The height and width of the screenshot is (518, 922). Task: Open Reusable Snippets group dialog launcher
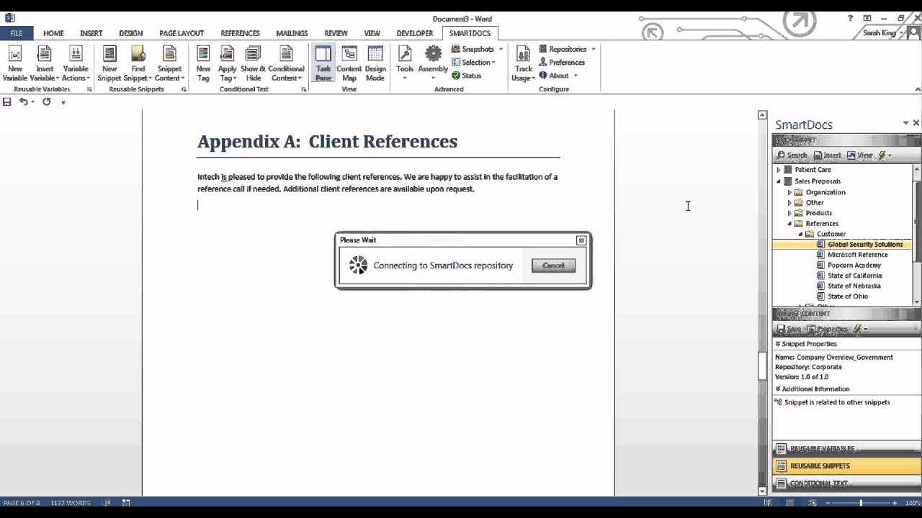click(184, 90)
